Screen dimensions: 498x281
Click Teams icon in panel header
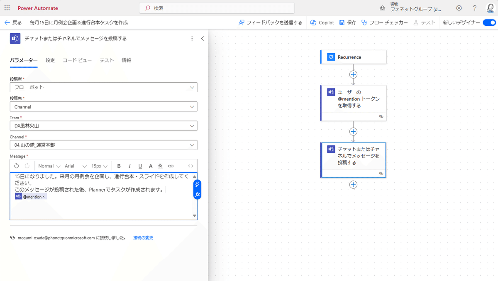click(15, 38)
